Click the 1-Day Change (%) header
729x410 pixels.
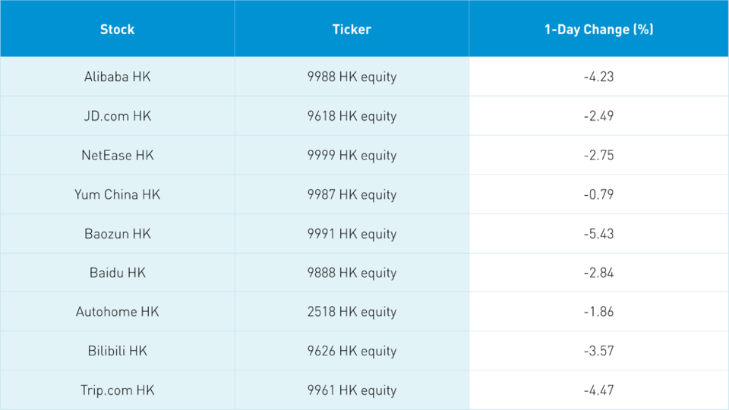click(598, 30)
